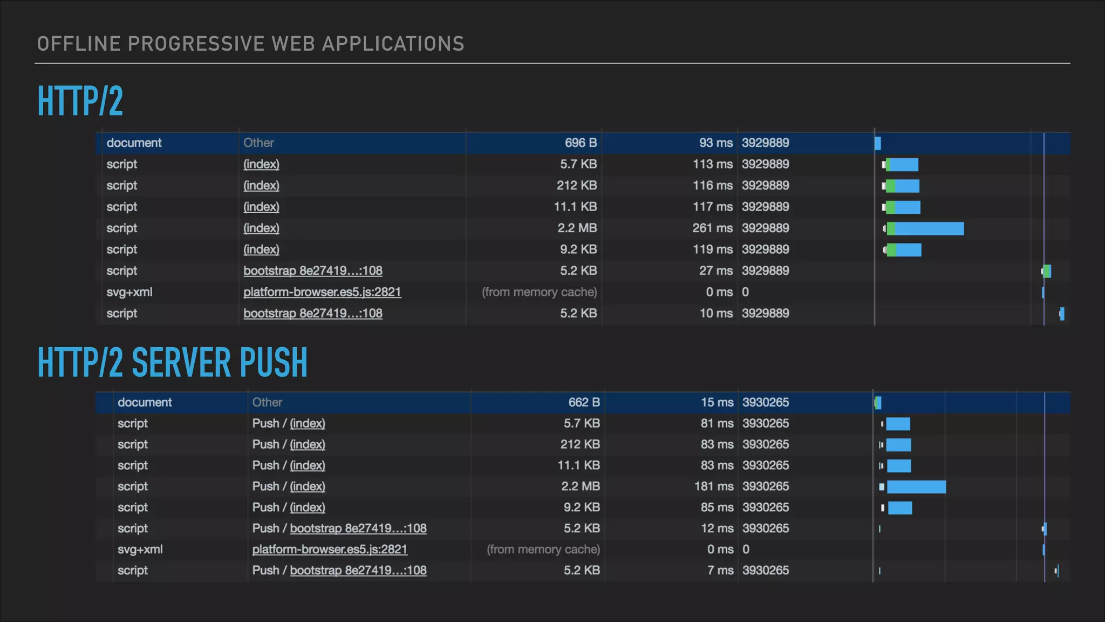This screenshot has height=622, width=1105.
Task: Select the 662 B document row in Server Push table
Action: pyautogui.click(x=583, y=403)
